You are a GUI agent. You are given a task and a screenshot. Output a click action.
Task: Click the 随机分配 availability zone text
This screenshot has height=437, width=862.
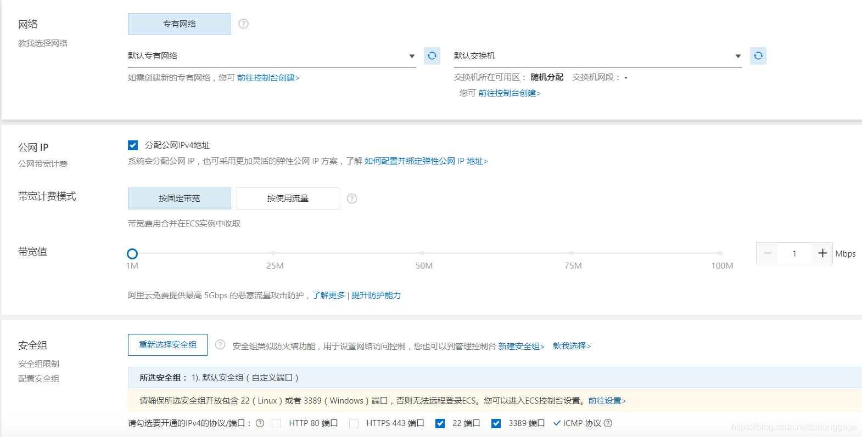547,77
